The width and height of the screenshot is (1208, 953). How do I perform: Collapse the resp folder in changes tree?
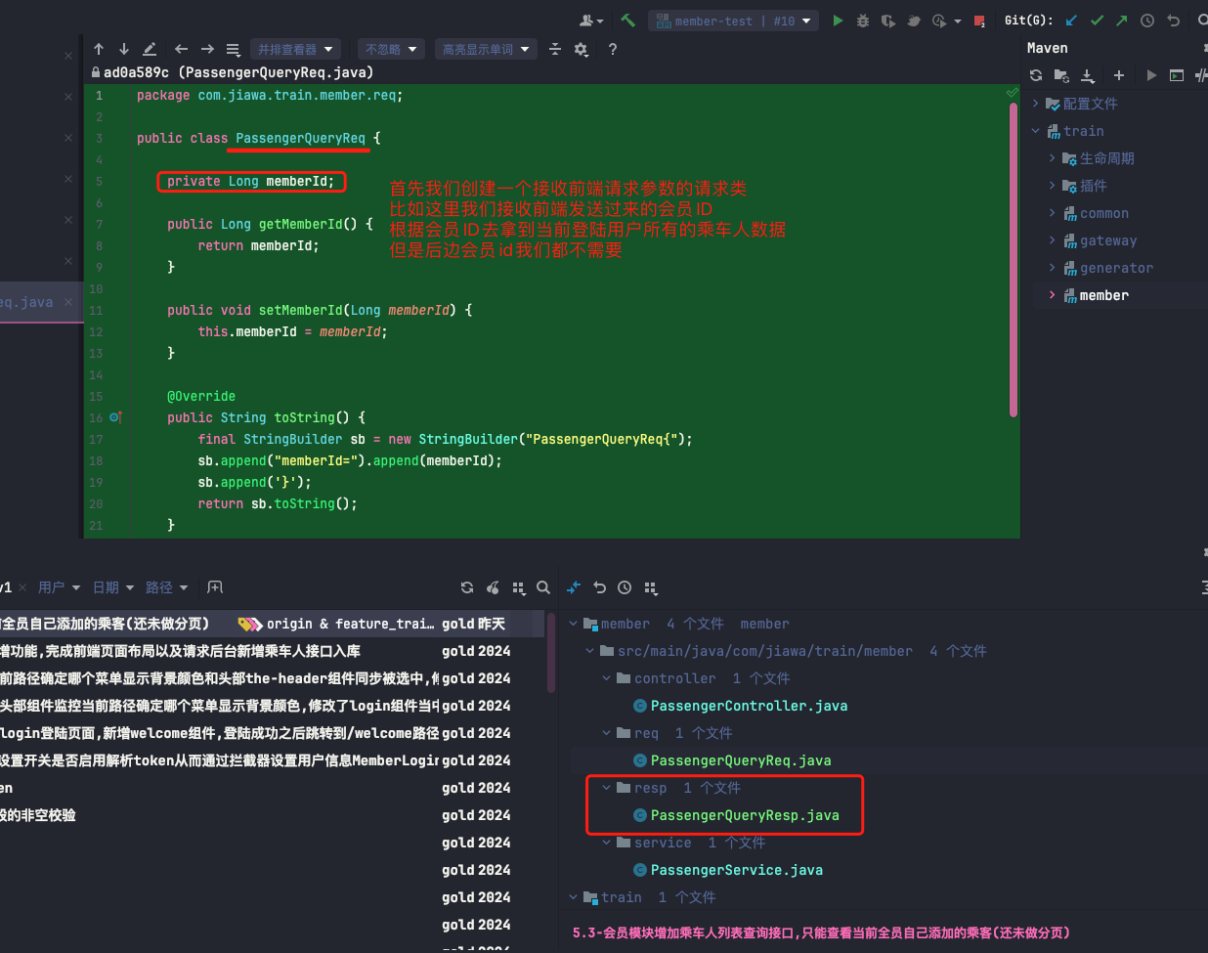pos(607,788)
